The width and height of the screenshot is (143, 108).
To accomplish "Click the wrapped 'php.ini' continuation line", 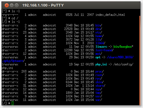I will click(7, 68).
